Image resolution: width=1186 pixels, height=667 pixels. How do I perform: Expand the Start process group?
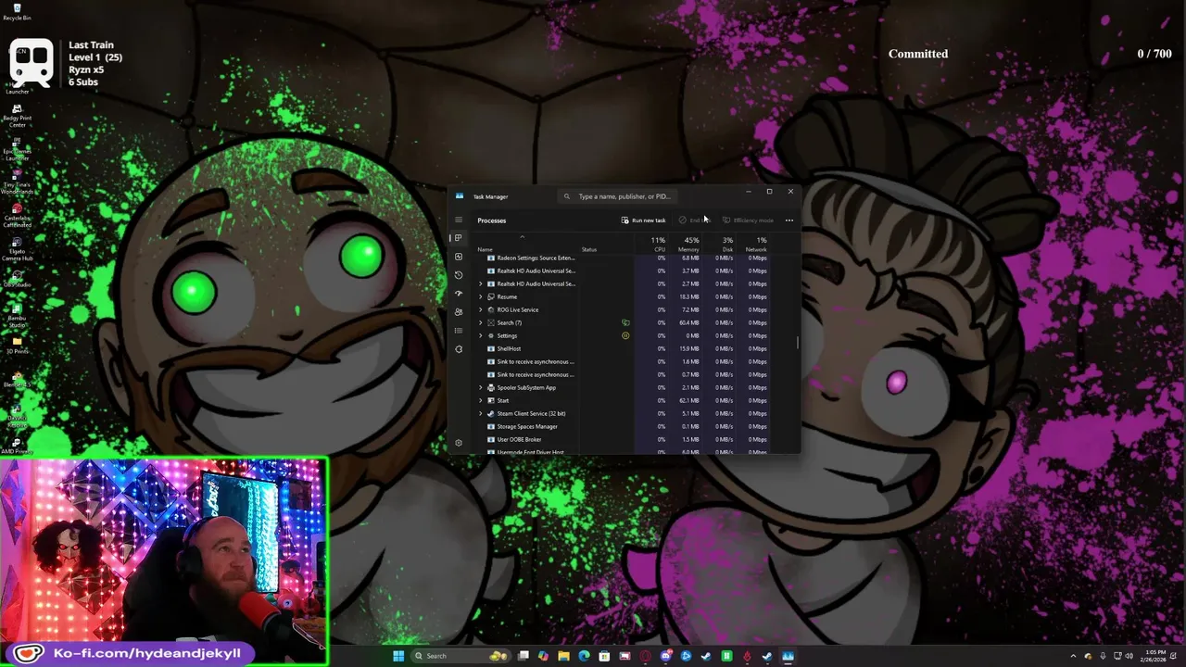481,401
